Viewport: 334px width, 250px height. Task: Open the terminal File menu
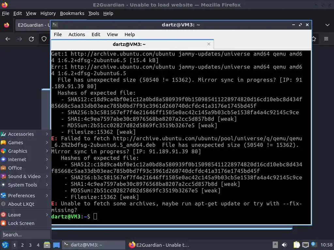click(58, 35)
